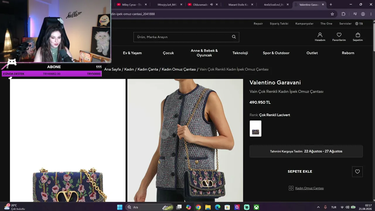
Task: Close the Valentino Garavani tab
Action: pos(323,5)
